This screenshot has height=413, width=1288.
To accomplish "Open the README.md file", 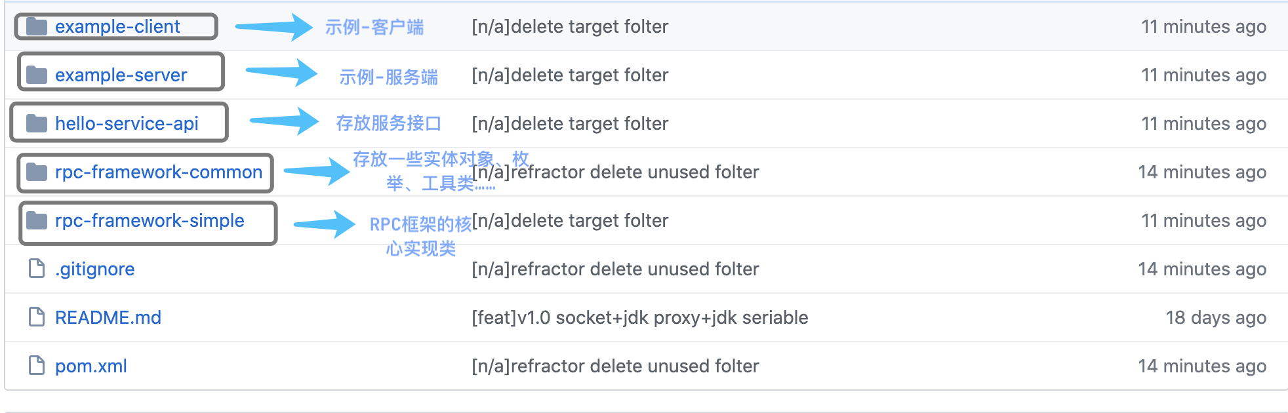I will [108, 317].
